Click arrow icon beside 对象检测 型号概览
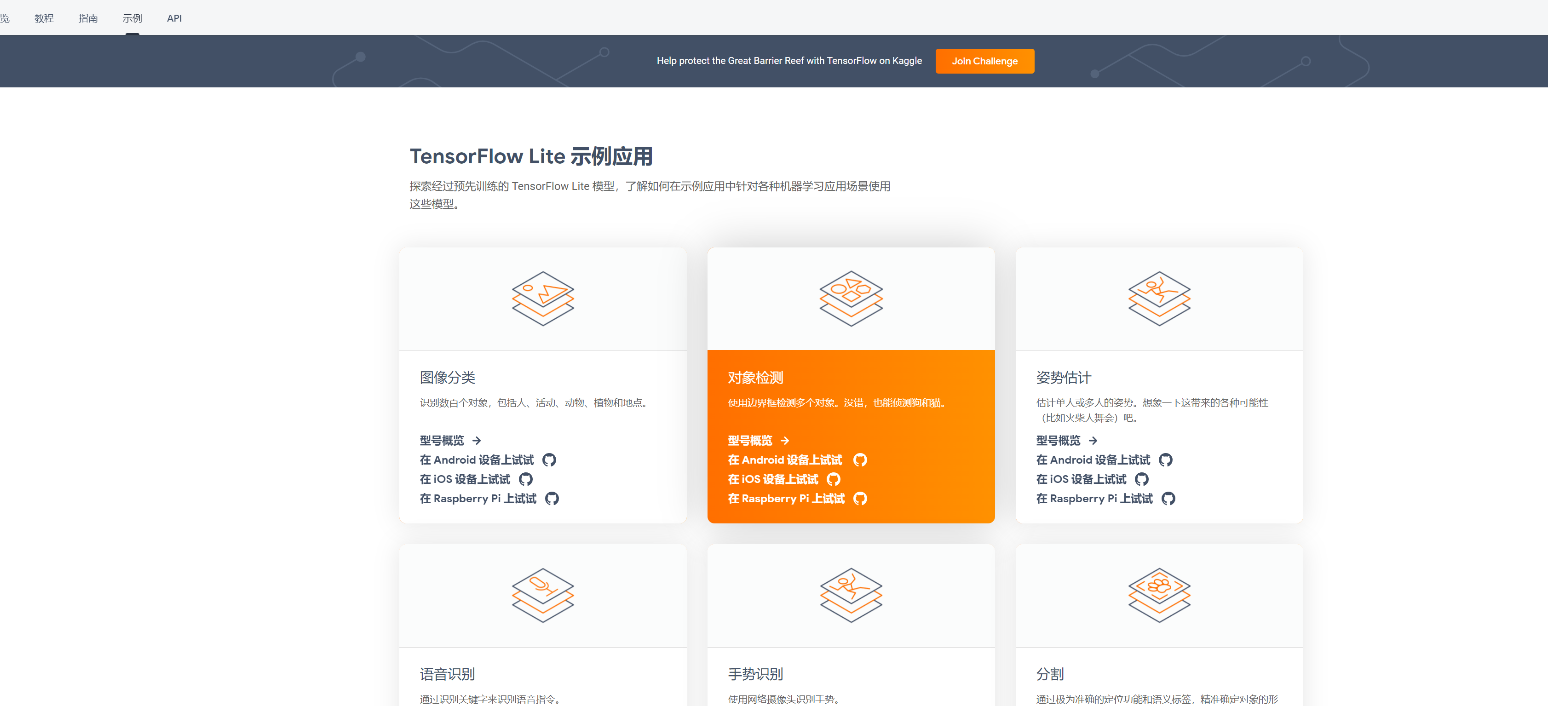 click(785, 441)
